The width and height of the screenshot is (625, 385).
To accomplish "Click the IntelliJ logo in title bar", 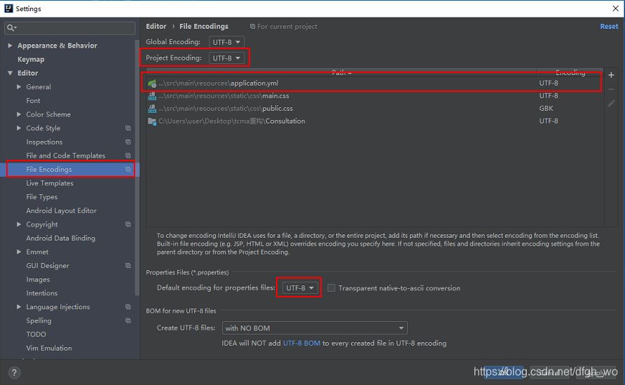I will click(x=8, y=8).
